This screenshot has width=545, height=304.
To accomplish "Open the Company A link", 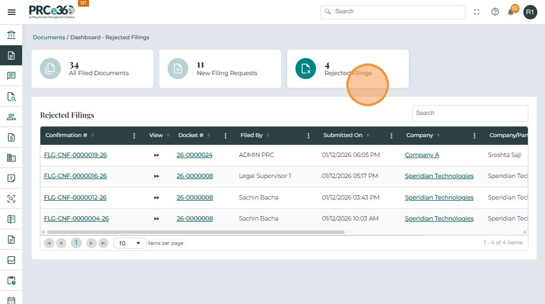I will pos(422,155).
